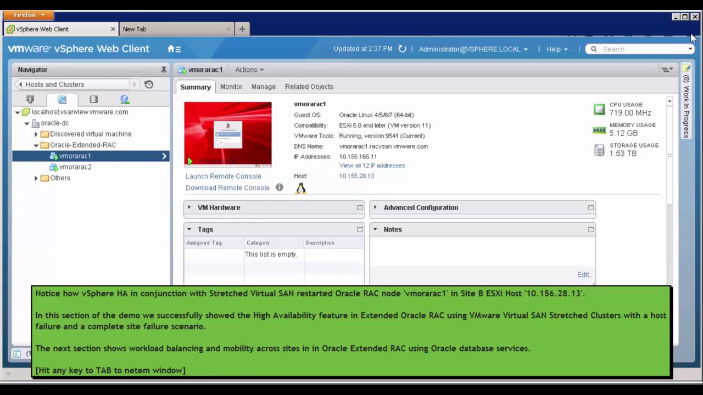The image size is (703, 395).
Task: Click Launch Remote Console link
Action: [224, 176]
